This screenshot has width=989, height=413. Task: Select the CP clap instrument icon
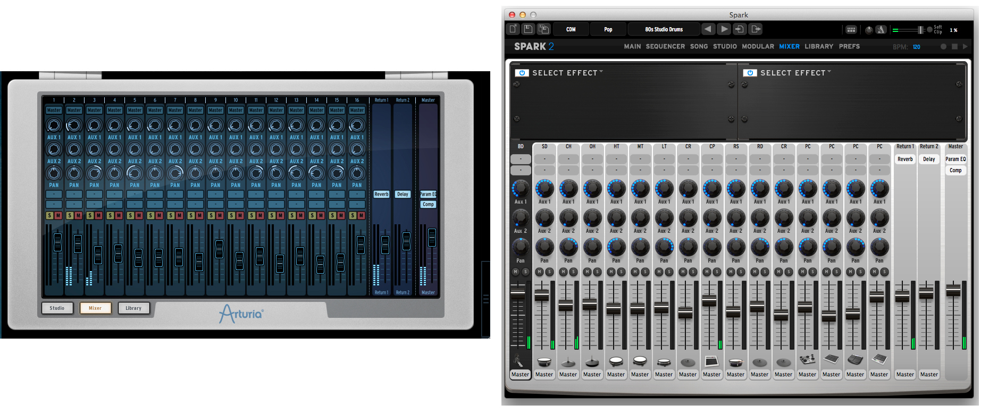(711, 361)
